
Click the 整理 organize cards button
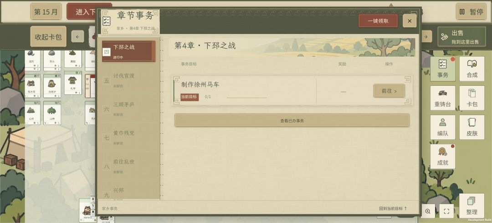[x=471, y=205]
